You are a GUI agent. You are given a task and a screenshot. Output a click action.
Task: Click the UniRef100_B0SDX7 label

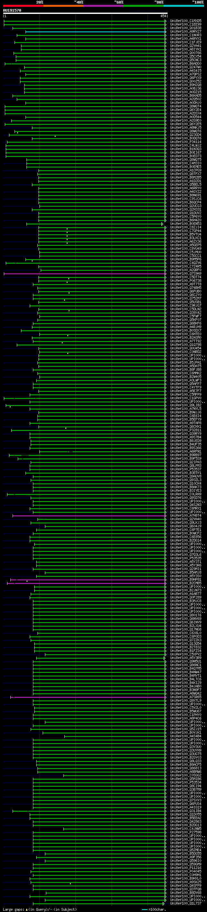[185, 330]
